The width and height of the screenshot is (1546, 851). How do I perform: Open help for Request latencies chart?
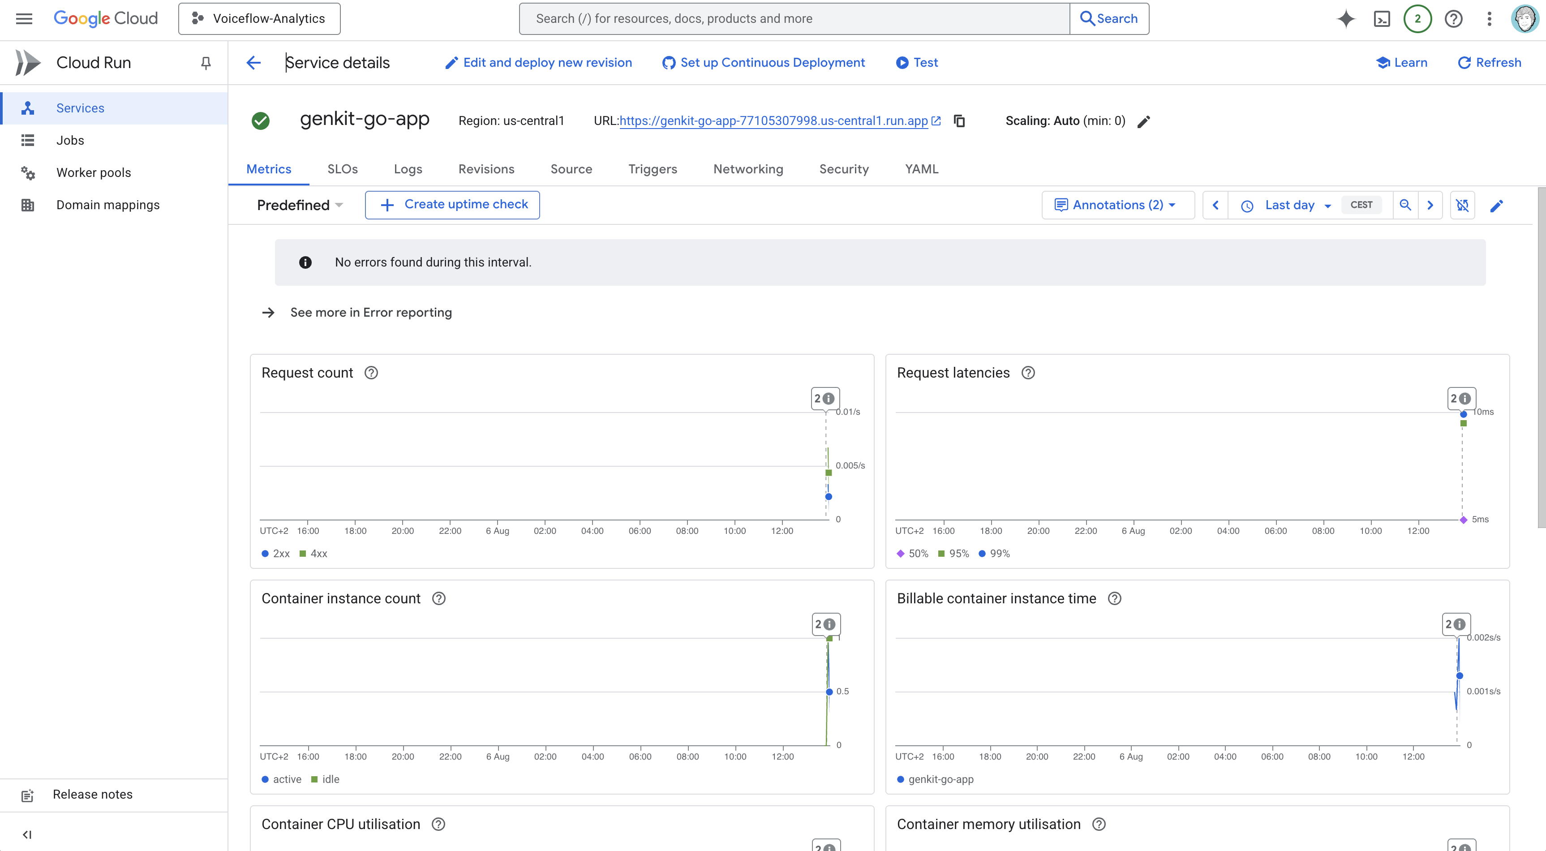(1028, 373)
